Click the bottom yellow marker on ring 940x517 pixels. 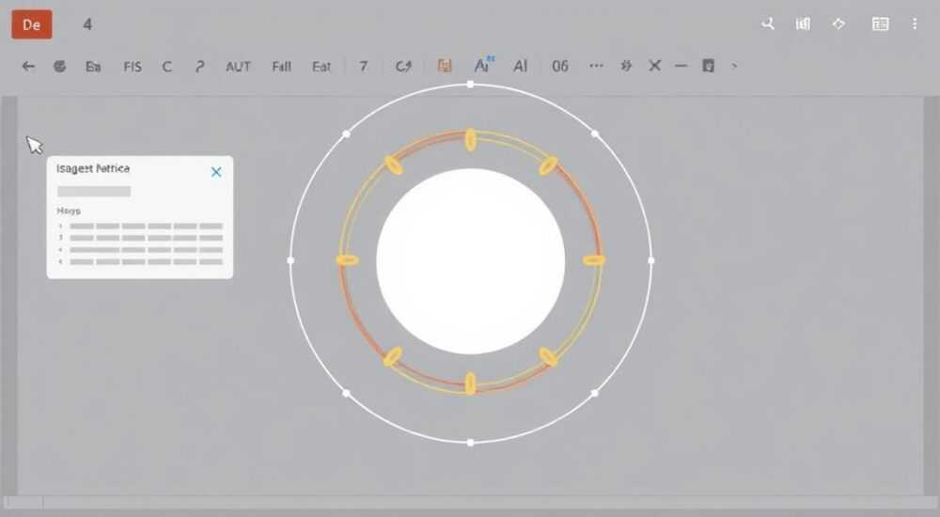point(471,384)
